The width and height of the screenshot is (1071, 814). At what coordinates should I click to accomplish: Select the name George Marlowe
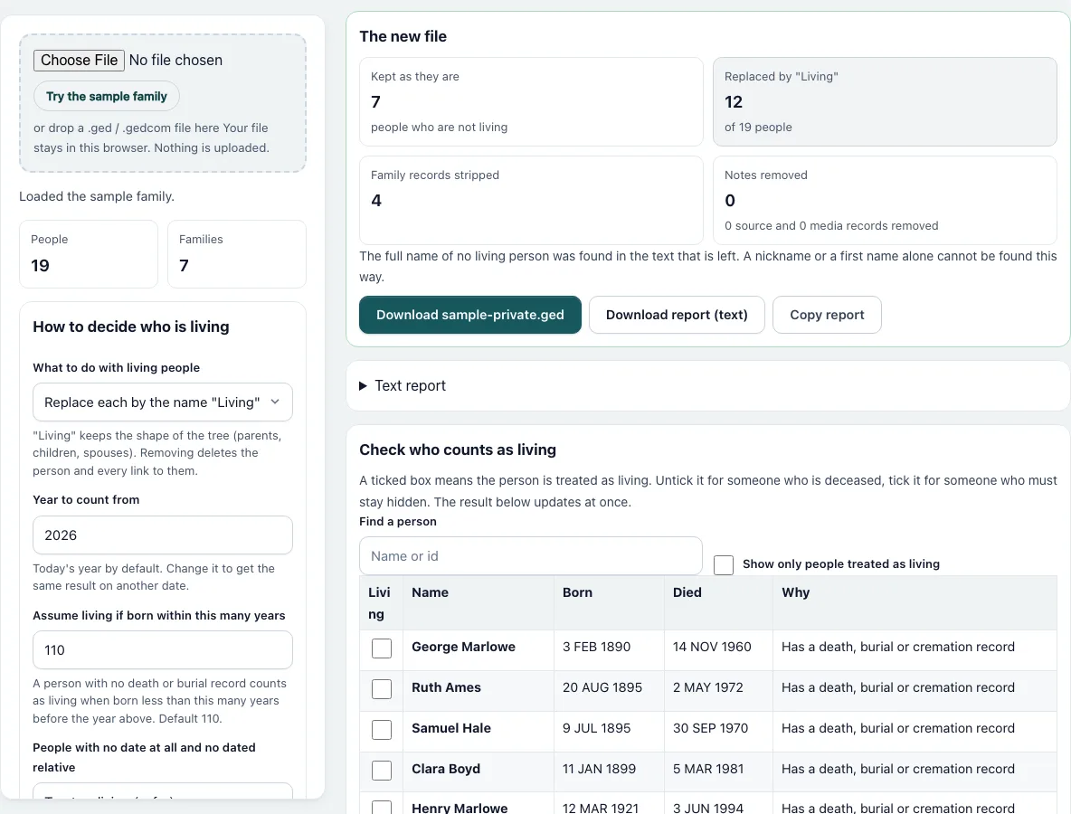(463, 647)
